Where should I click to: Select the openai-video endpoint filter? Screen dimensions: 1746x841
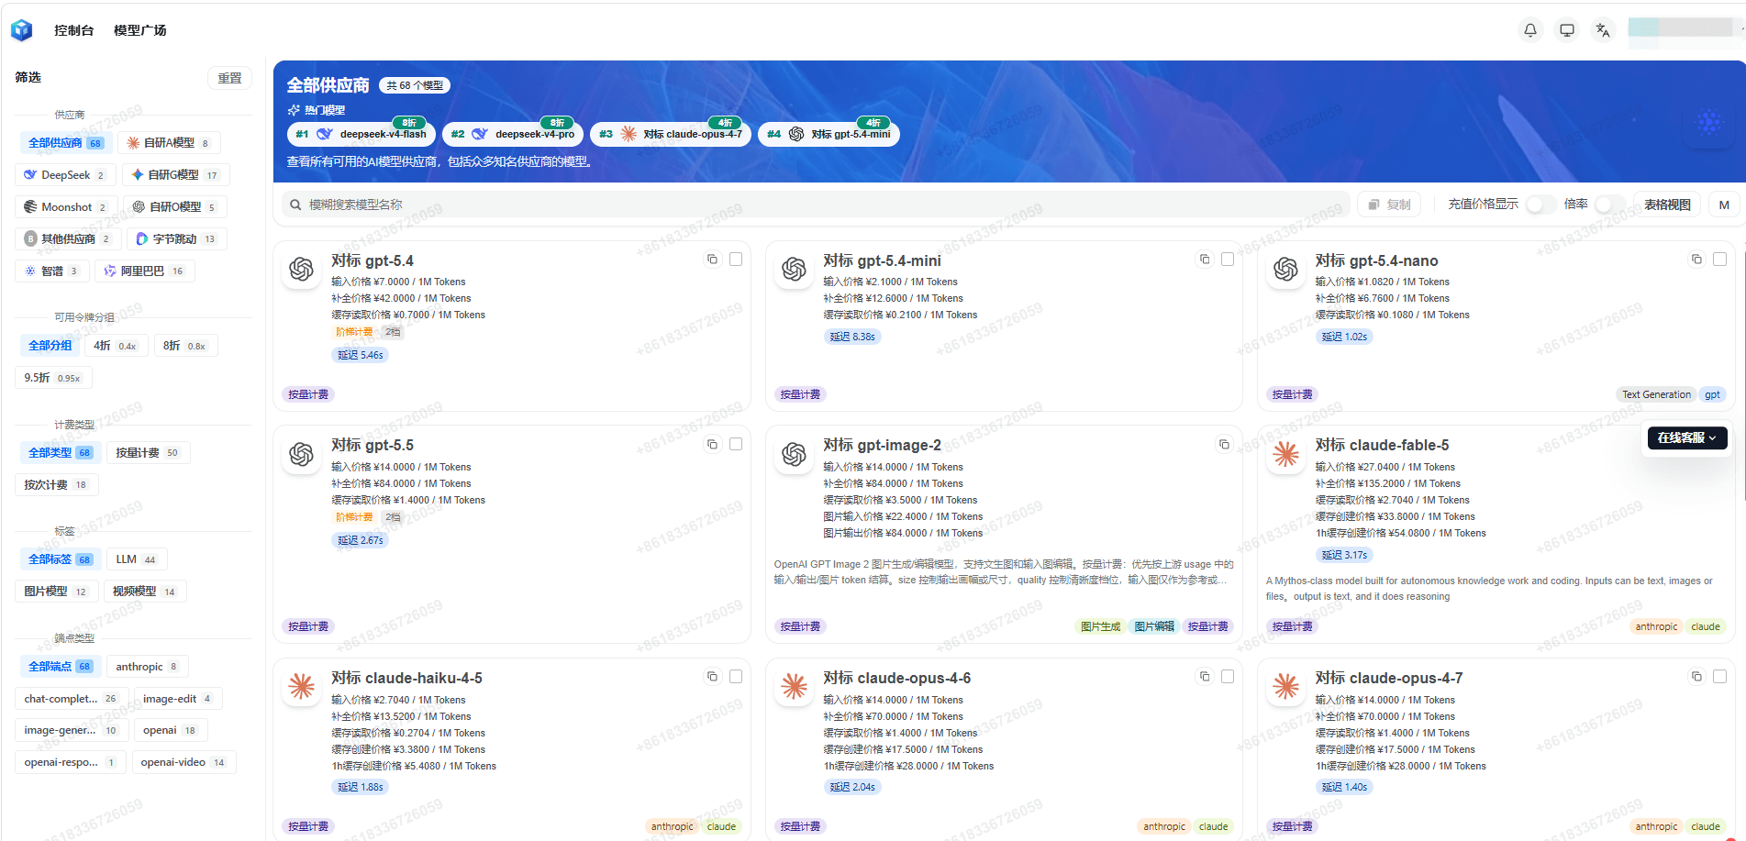(x=183, y=762)
